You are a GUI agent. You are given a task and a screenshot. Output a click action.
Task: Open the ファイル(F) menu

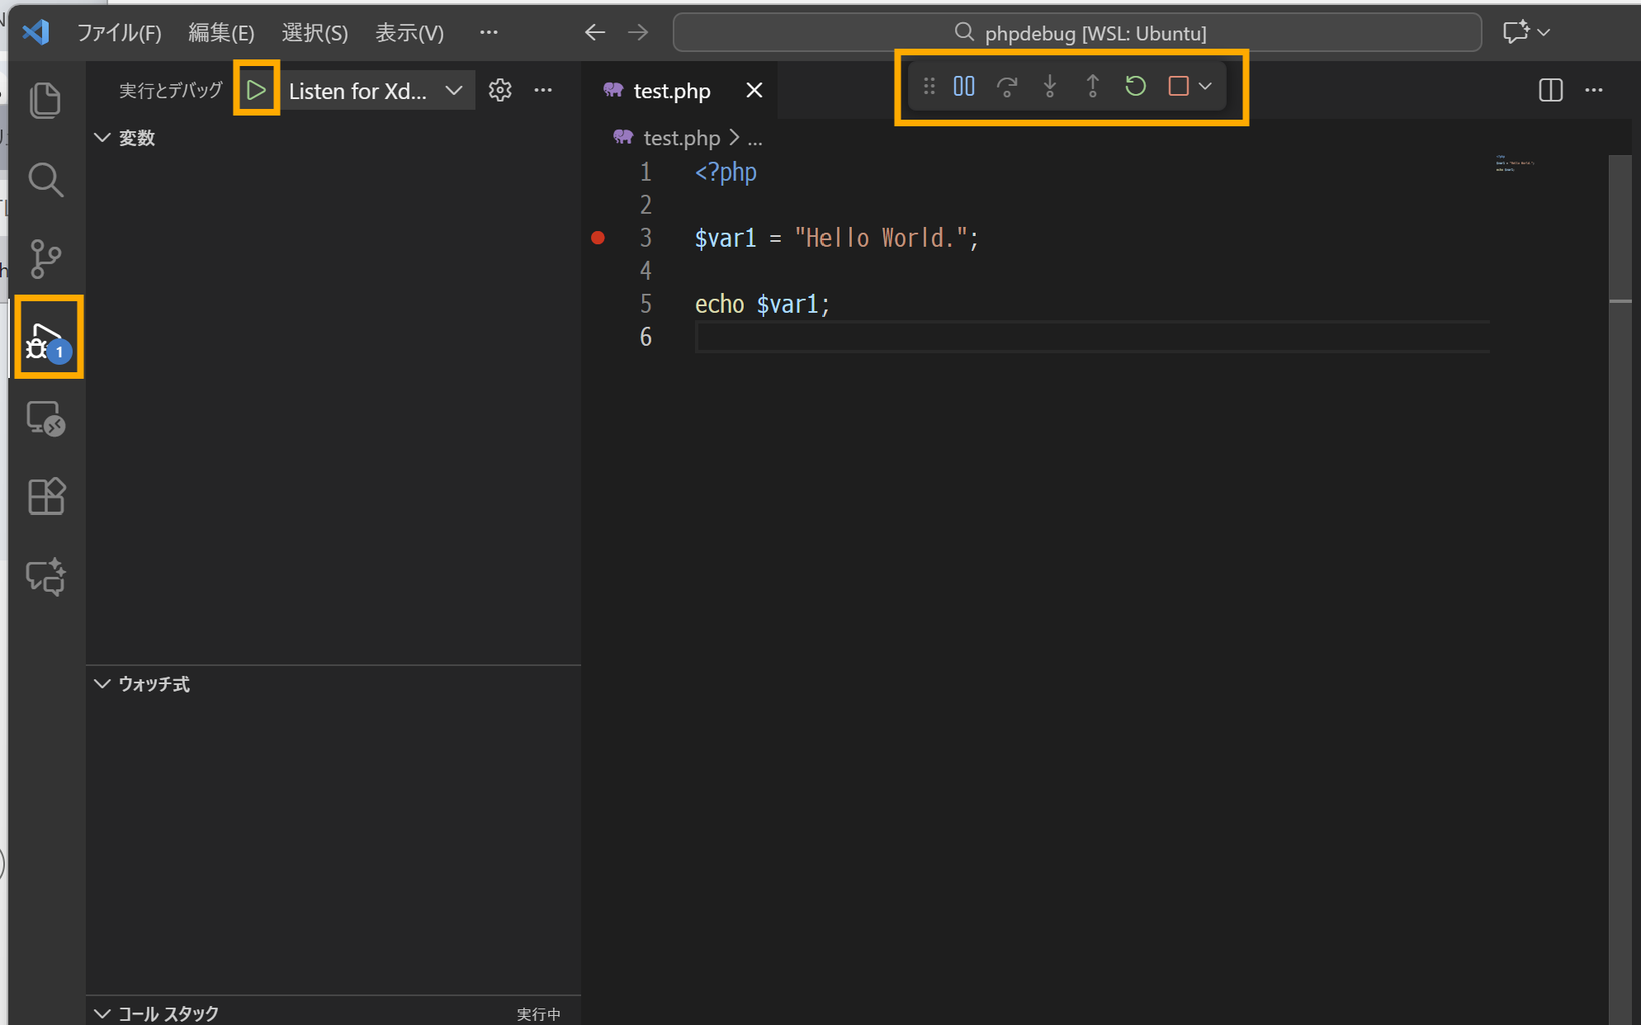click(x=119, y=33)
